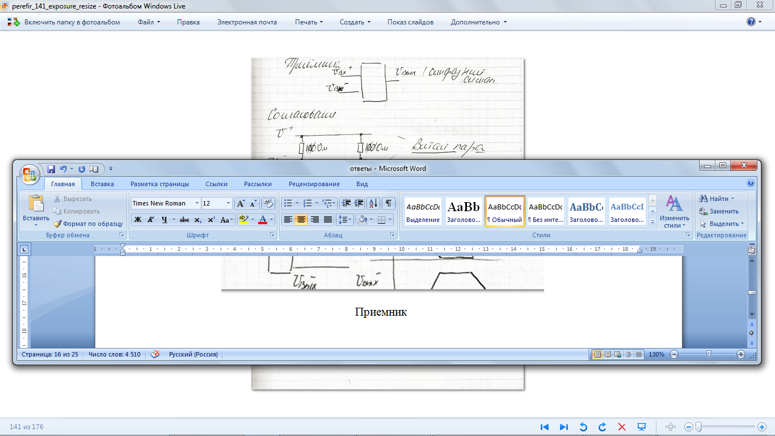This screenshot has height=436, width=775.
Task: Switch to Outline view in status bar
Action: point(629,354)
